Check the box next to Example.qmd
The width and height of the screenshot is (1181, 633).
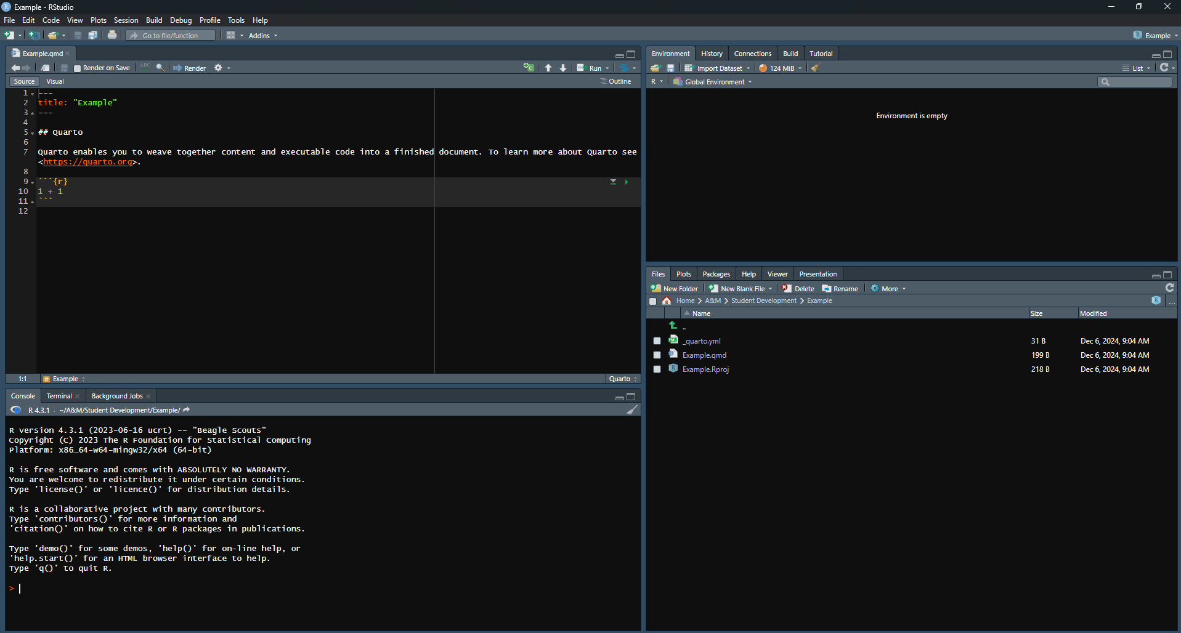pos(657,355)
